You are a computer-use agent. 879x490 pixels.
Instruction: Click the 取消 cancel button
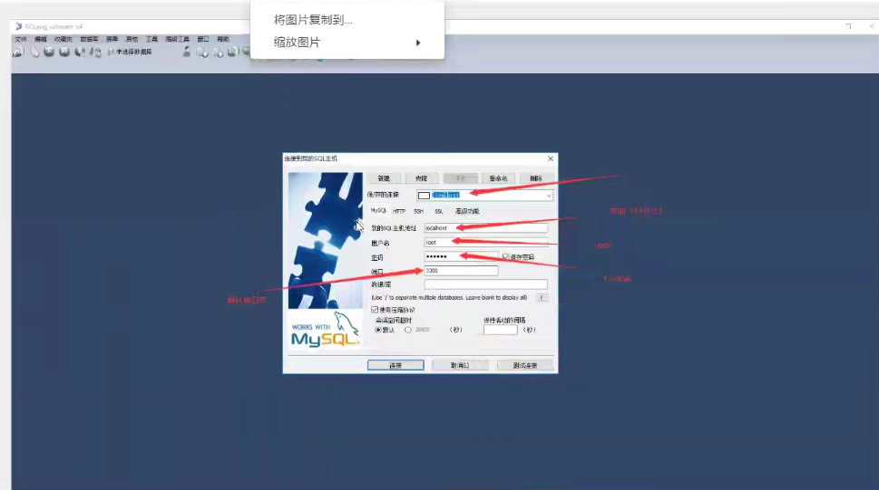tap(460, 365)
